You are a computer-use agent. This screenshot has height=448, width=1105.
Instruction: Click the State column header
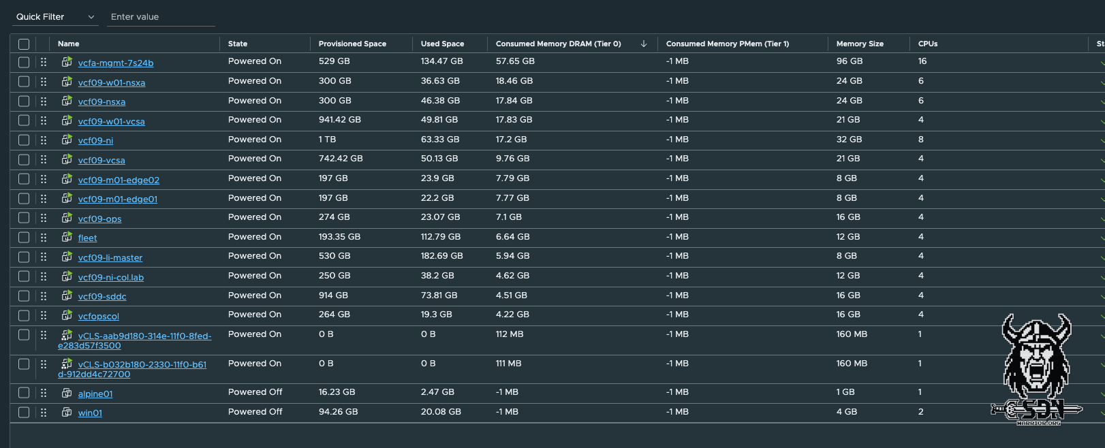(238, 44)
